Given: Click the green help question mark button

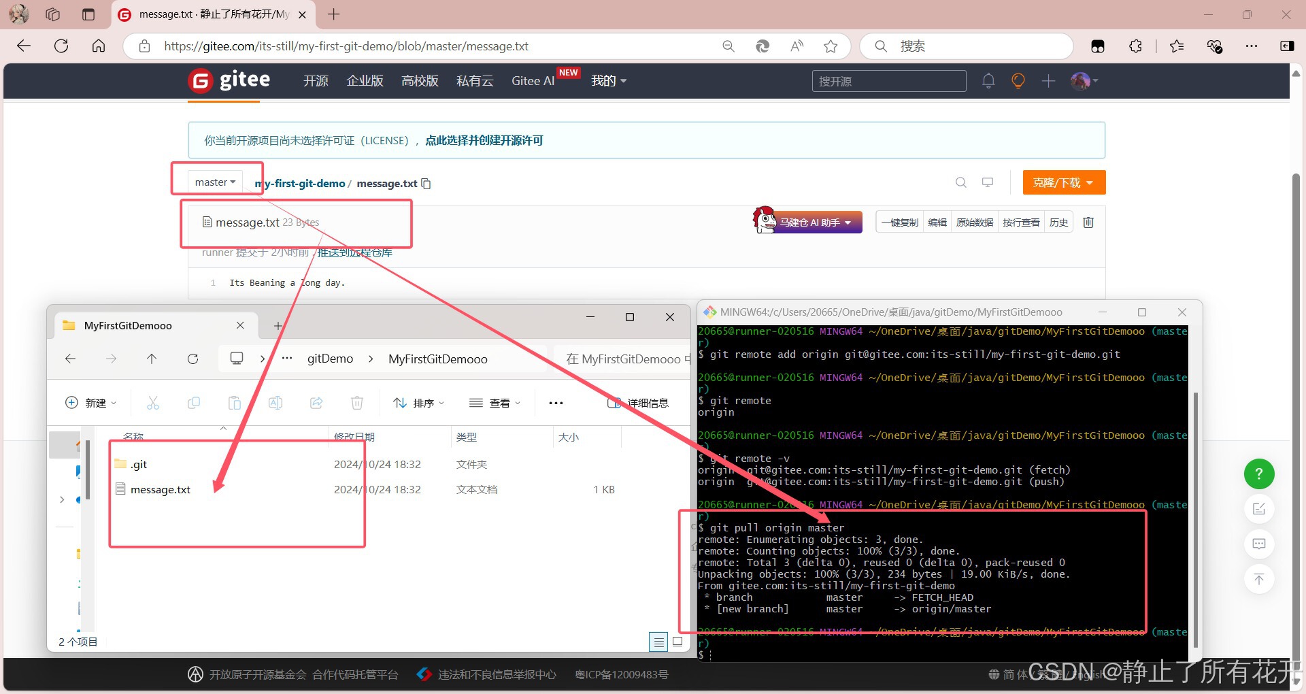Looking at the screenshot, I should click(1258, 474).
